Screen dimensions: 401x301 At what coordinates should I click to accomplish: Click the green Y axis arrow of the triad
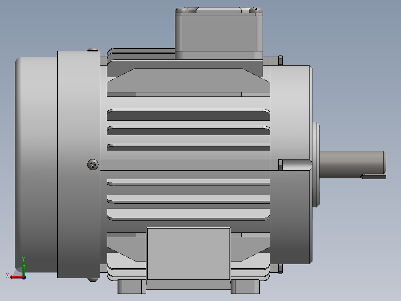tap(23, 270)
